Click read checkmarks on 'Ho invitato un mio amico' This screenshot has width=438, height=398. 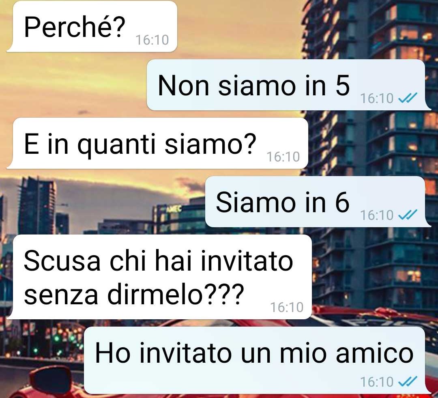click(x=408, y=381)
